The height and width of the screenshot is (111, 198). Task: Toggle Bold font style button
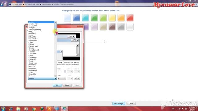[x=75, y=78]
